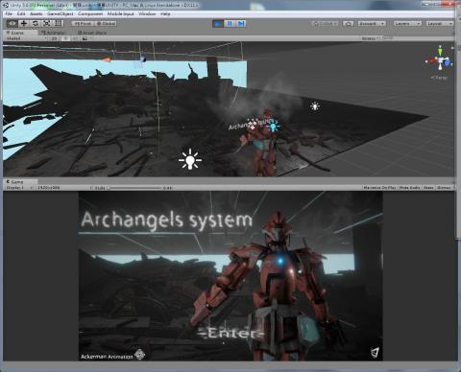
Task: Open the Shaded draw mode dropdown
Action: click(26, 38)
